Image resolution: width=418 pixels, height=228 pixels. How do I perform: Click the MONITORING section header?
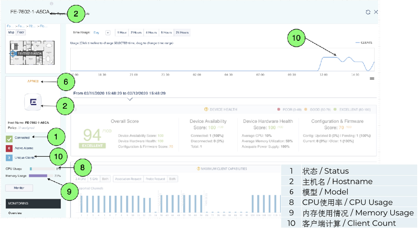click(33, 204)
